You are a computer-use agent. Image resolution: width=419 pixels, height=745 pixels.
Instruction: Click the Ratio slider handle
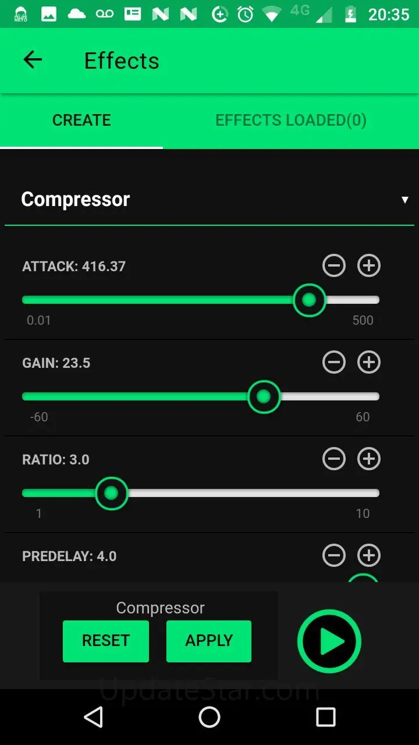pos(111,493)
